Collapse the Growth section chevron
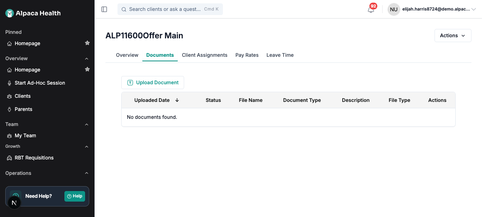This screenshot has height=217, width=482. (x=87, y=147)
